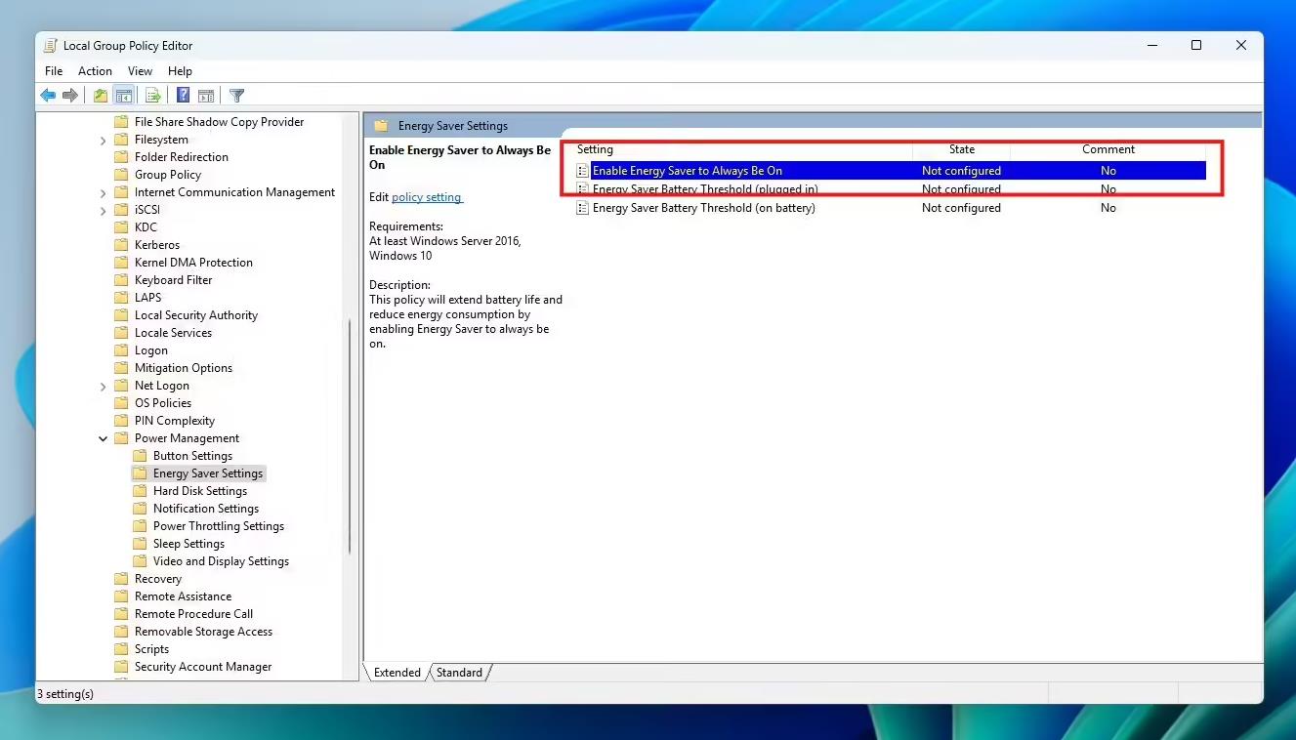
Task: Select Keyboard Filter in the tree
Action: (174, 280)
